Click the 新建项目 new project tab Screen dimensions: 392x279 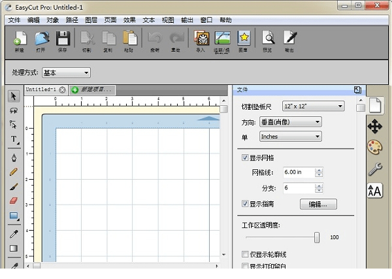92,90
